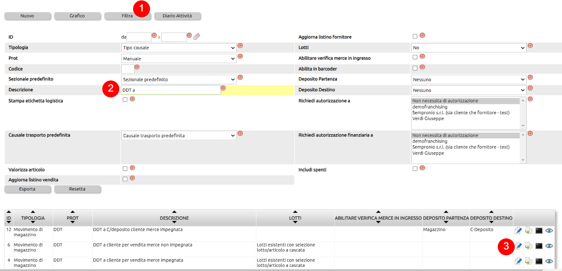Focus the ID 'da' input field

[139, 37]
